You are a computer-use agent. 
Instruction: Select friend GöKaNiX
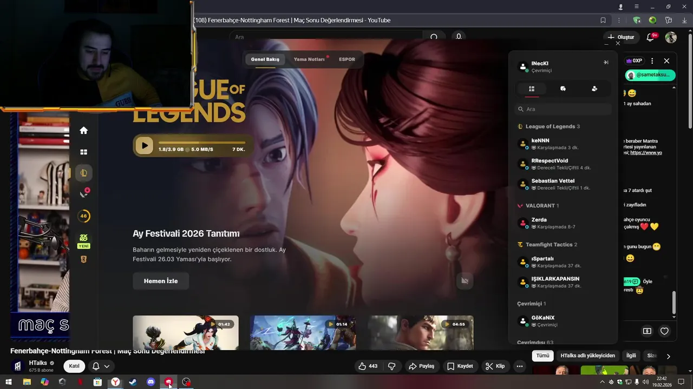(x=563, y=321)
